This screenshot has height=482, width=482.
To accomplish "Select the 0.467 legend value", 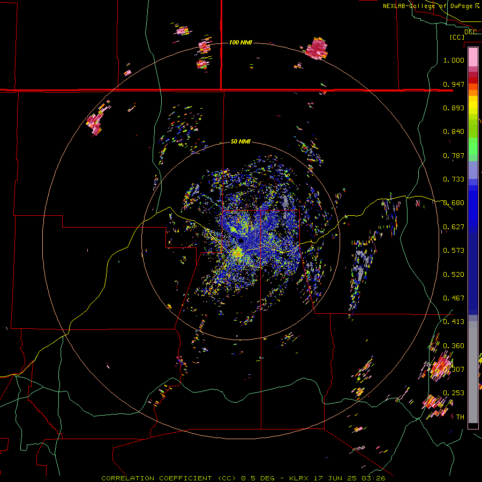I will [454, 298].
